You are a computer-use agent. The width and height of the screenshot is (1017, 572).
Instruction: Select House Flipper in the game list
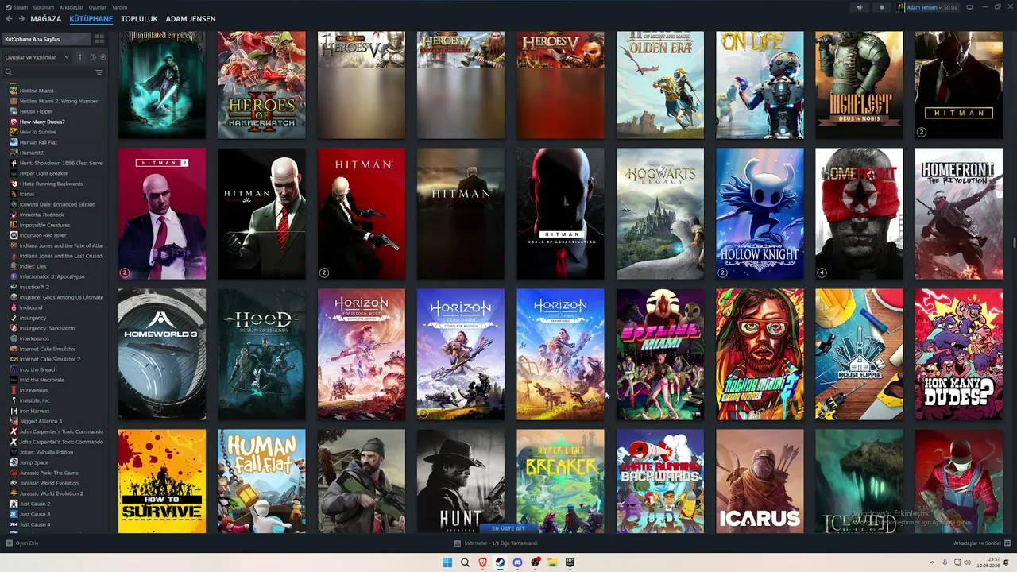37,111
